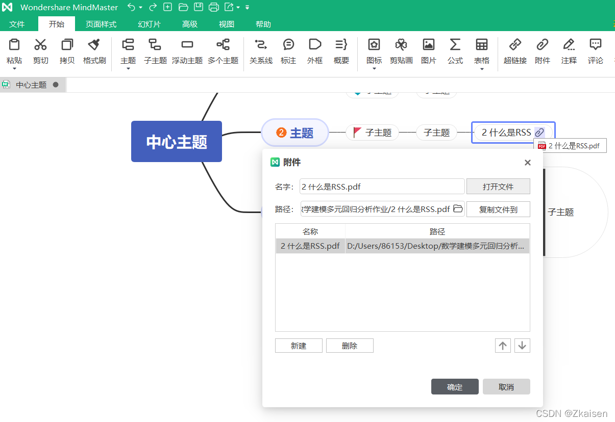Open the Mark icons (图标) tool
Viewport: 615px width, 422px height.
coord(374,51)
